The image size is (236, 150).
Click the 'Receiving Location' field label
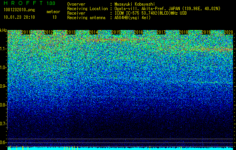tap(87, 9)
